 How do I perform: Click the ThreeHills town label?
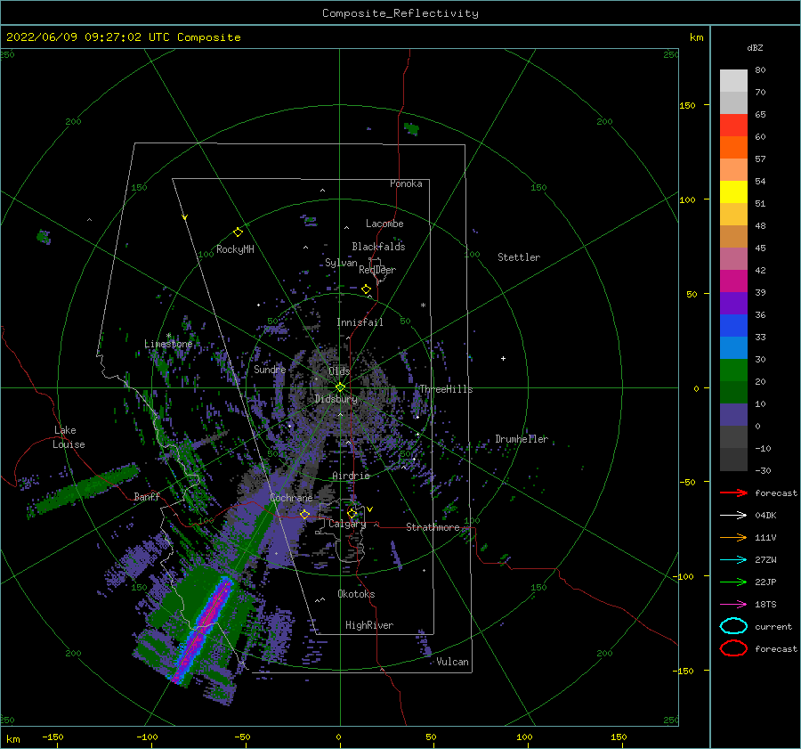click(x=446, y=389)
